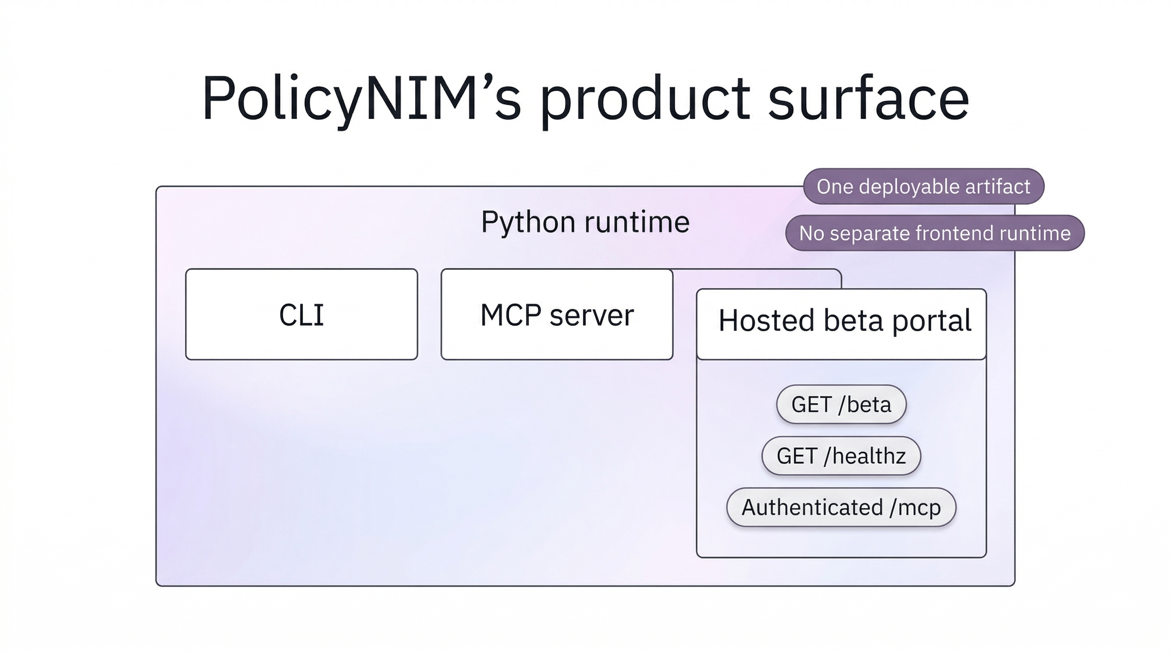Click the Authenticated /mcp pill
The image size is (1171, 653).
(x=841, y=507)
